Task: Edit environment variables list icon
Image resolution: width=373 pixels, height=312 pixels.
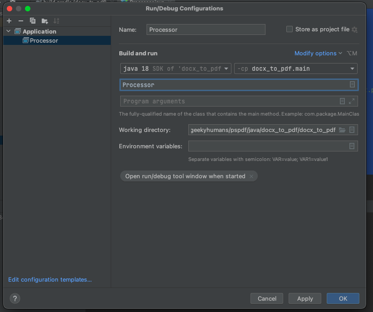Action: 352,146
